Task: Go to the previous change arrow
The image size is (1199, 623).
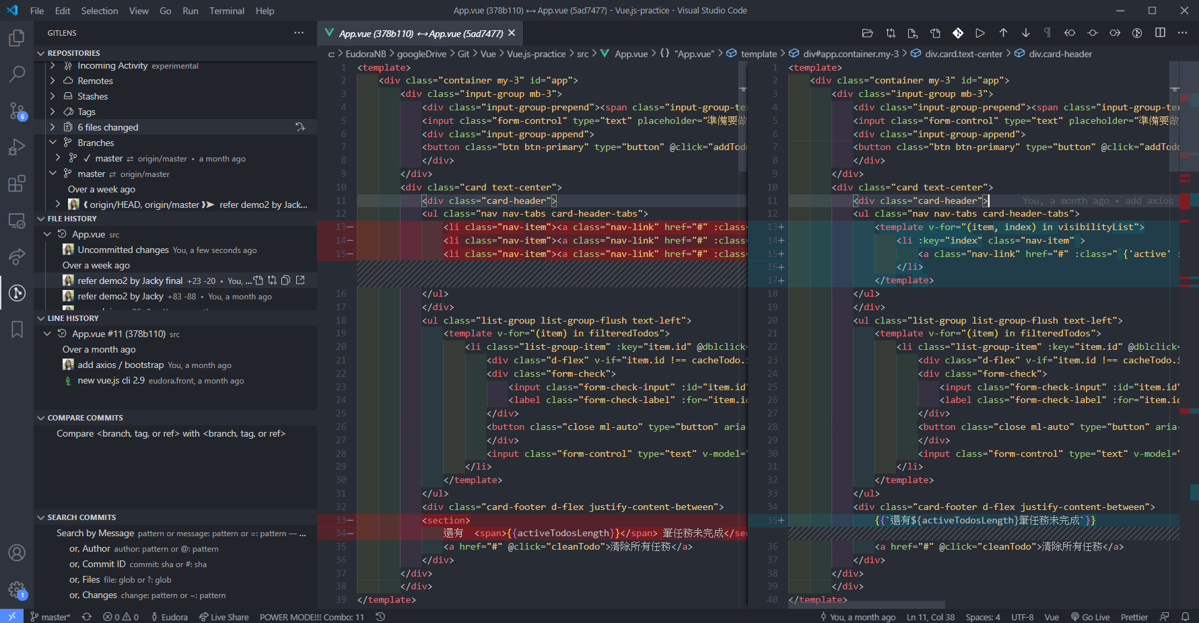Action: point(1003,33)
